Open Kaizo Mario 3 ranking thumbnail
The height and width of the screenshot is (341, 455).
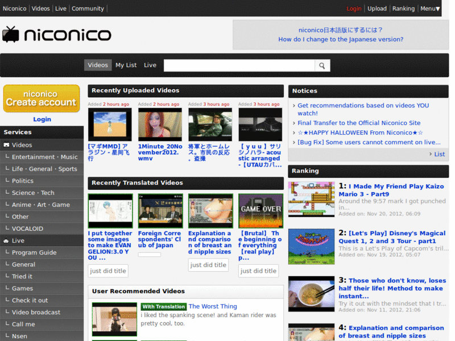(x=311, y=199)
